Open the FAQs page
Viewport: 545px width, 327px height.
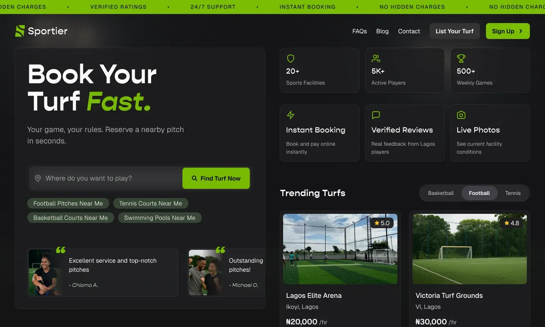360,31
